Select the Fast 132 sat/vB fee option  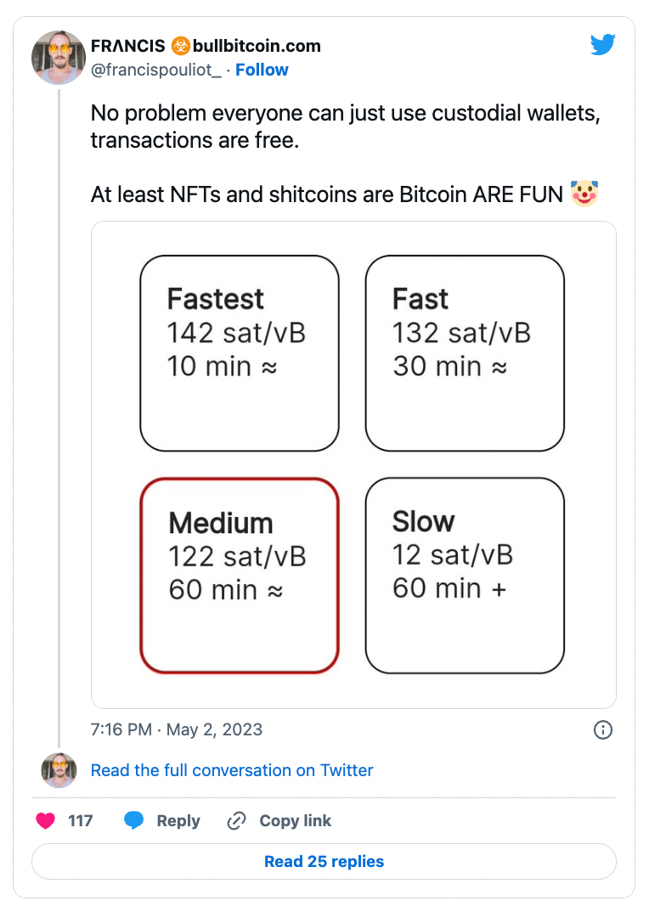pos(465,352)
